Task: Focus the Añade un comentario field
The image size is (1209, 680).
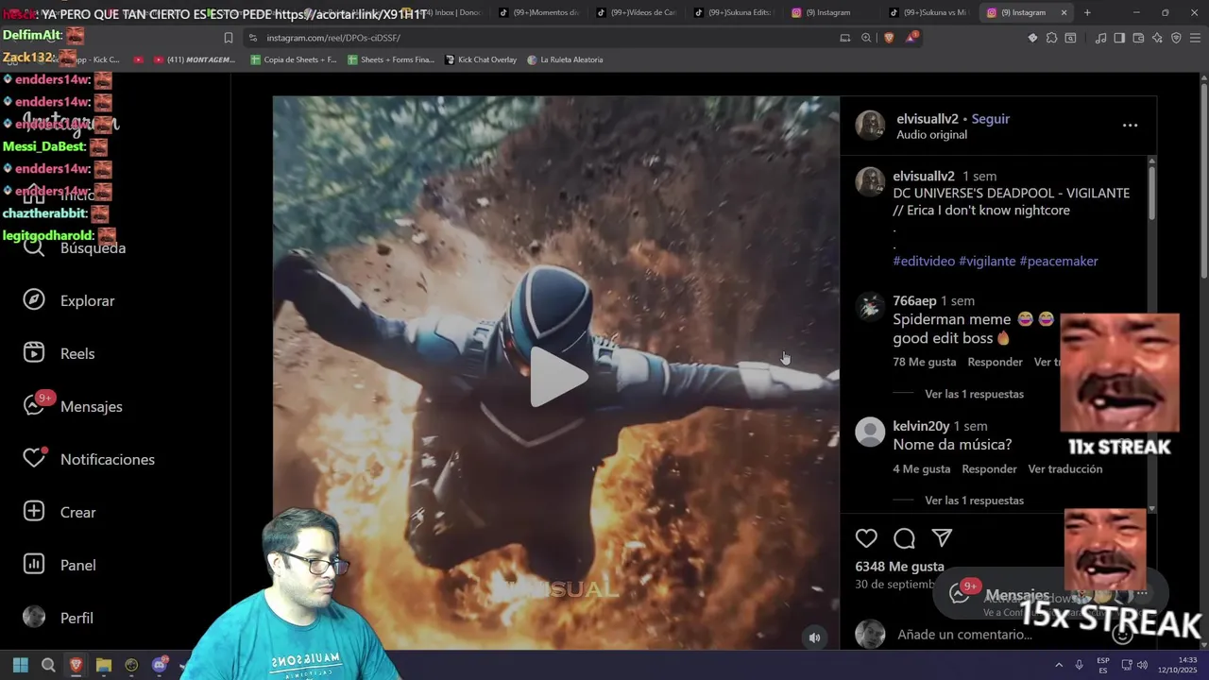Action: 964,635
